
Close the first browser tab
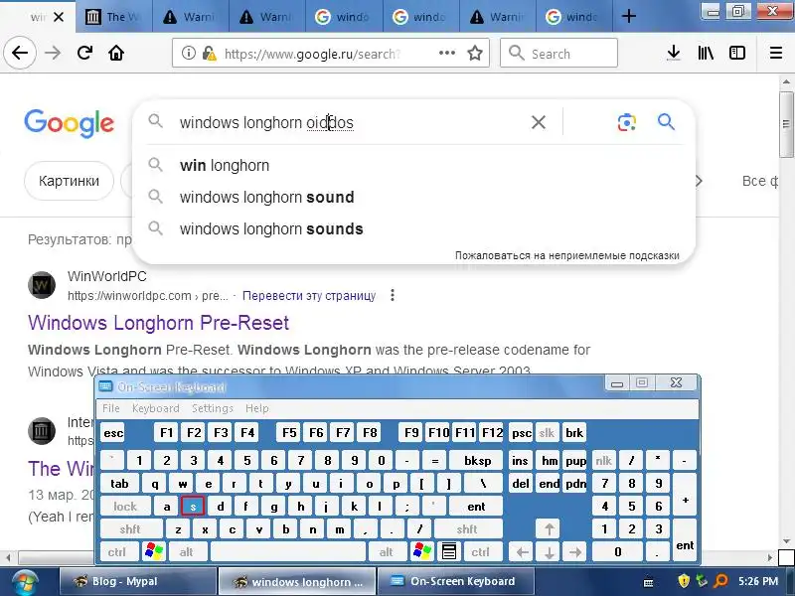pyautogui.click(x=59, y=17)
